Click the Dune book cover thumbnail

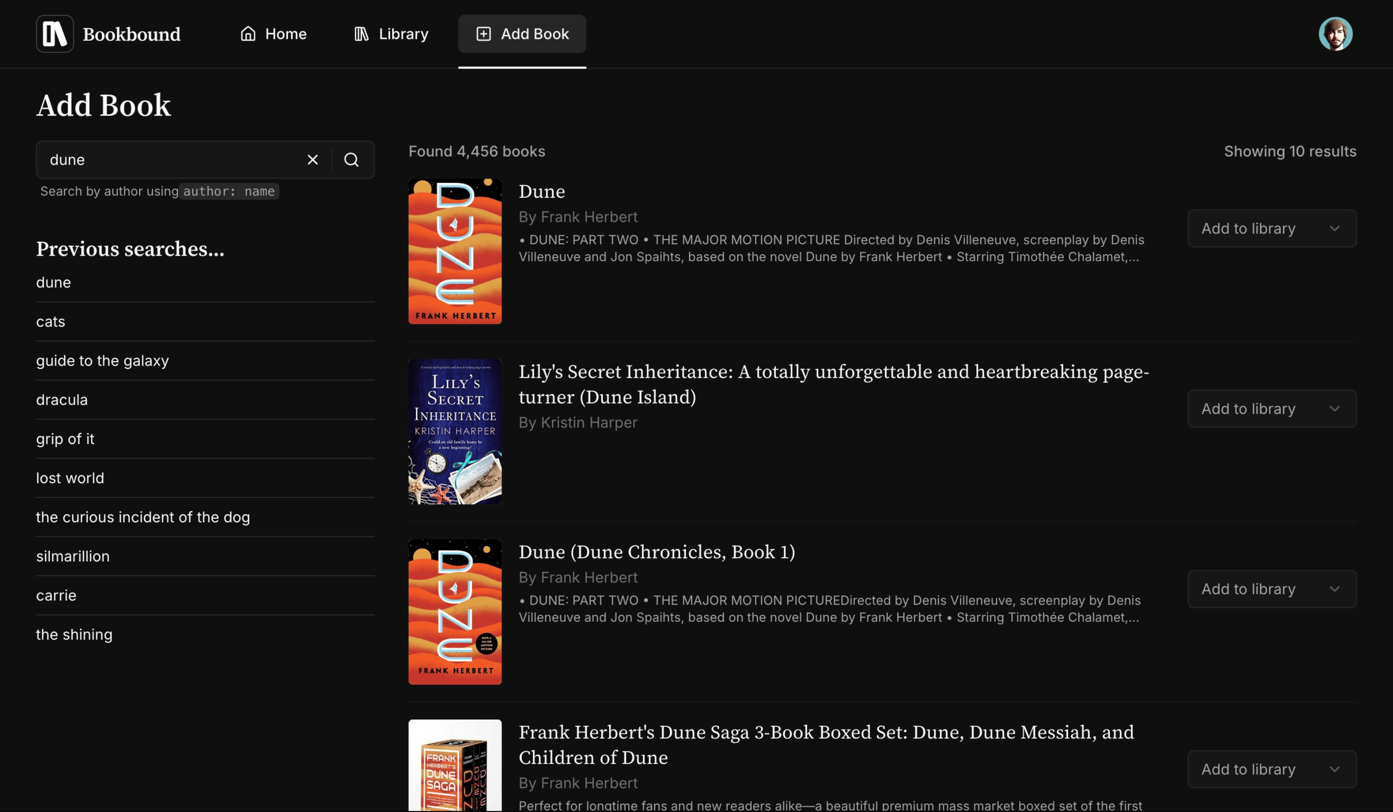click(x=455, y=251)
